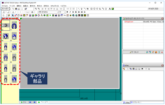Select the line drawing tool
This screenshot has height=105, width=165.
pyautogui.click(x=79, y=9)
